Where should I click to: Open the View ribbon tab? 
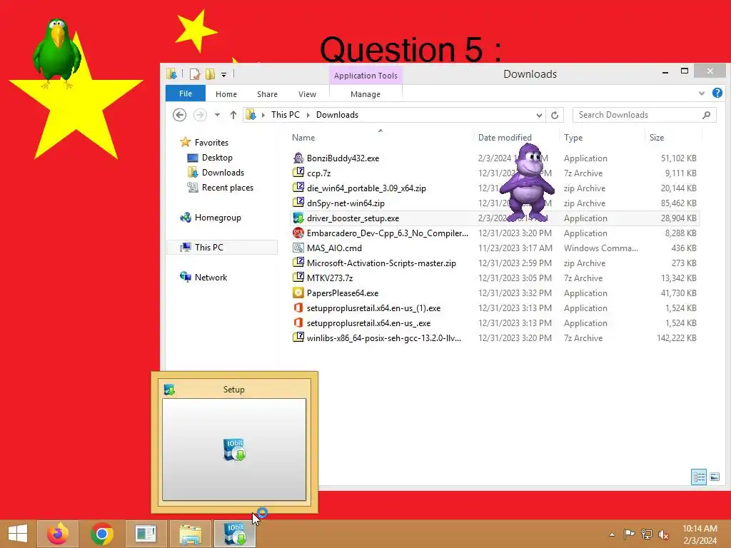307,94
